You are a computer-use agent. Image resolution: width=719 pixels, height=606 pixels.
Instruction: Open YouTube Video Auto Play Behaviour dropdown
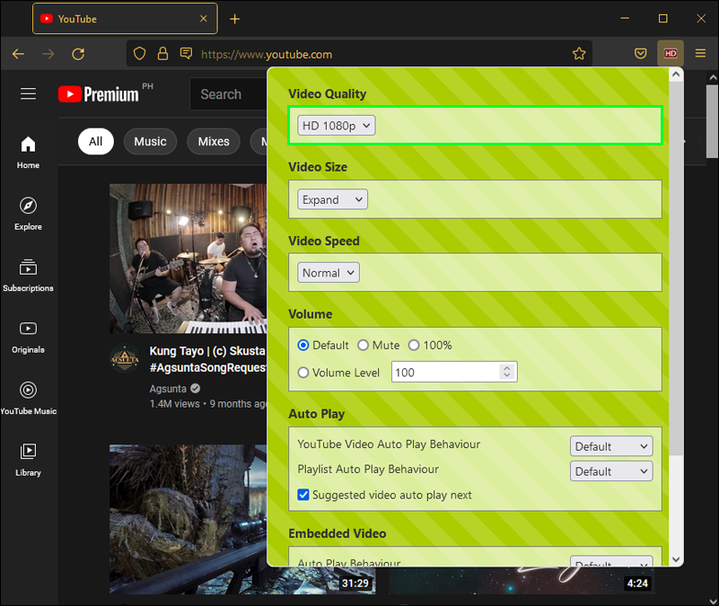coord(611,446)
